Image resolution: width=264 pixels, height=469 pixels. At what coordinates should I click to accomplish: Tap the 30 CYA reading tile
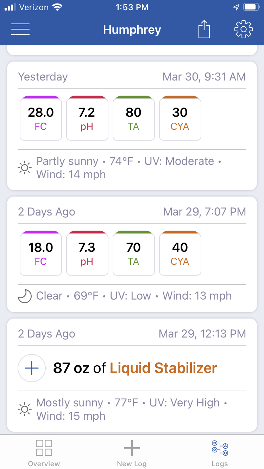click(180, 118)
